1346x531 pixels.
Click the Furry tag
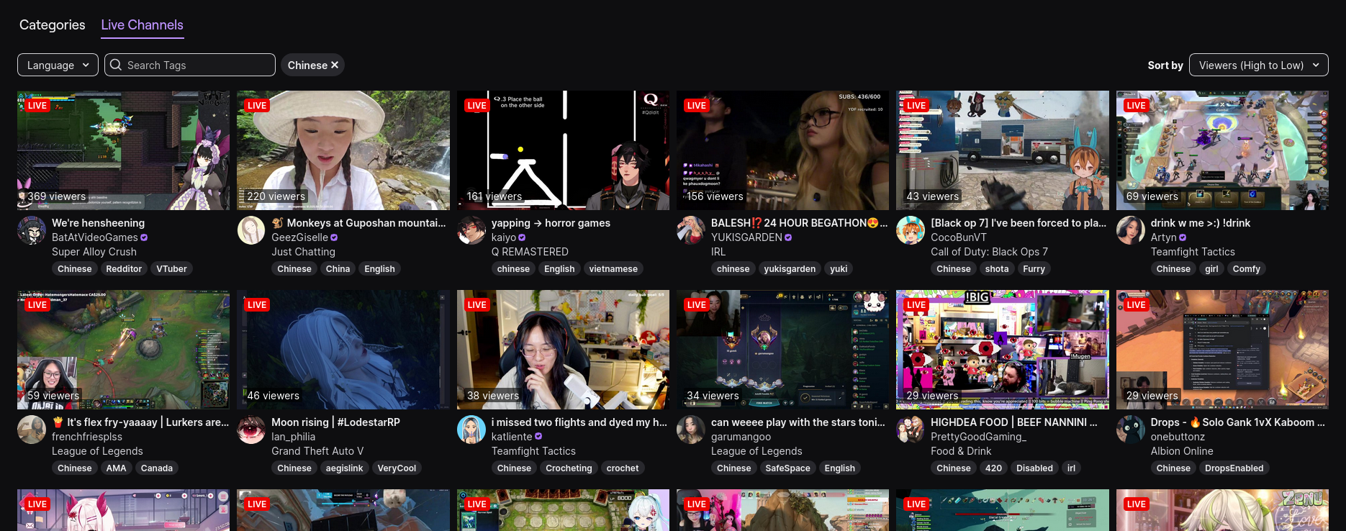tap(1034, 268)
